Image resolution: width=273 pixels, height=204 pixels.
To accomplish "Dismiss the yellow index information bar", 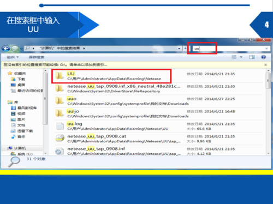I will [x=265, y=65].
